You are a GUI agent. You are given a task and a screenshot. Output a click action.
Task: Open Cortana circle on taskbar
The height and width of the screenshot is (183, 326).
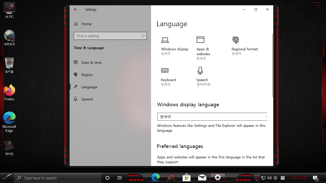tap(107, 178)
